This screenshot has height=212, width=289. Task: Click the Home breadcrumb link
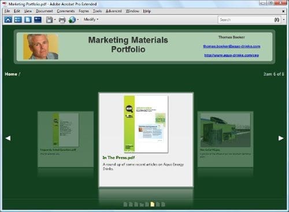tap(11, 74)
